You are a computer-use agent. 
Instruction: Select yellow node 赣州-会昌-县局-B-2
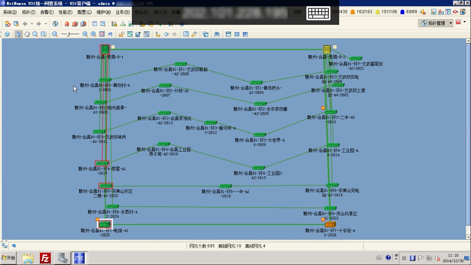click(x=327, y=49)
